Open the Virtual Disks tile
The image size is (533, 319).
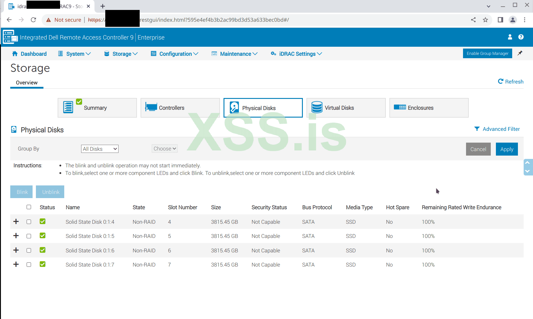[x=346, y=108]
